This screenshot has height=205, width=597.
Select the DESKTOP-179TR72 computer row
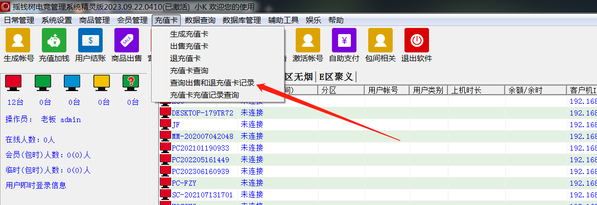[x=202, y=113]
